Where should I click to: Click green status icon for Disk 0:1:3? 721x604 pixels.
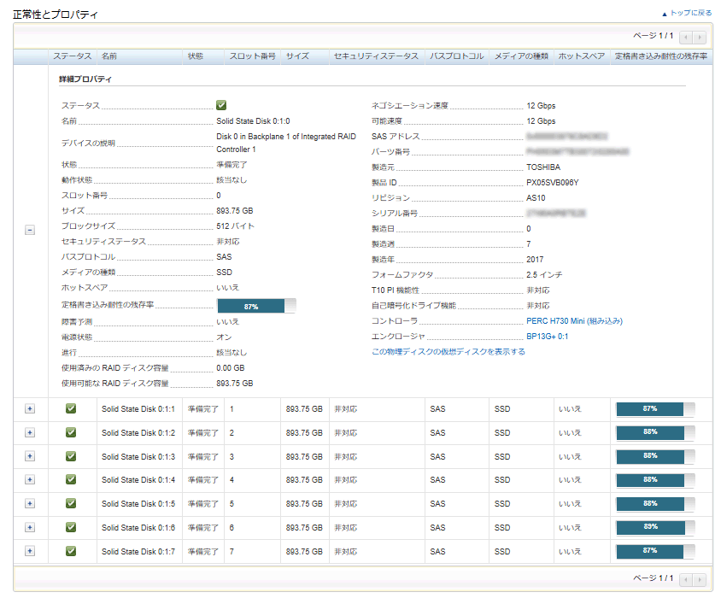(71, 456)
